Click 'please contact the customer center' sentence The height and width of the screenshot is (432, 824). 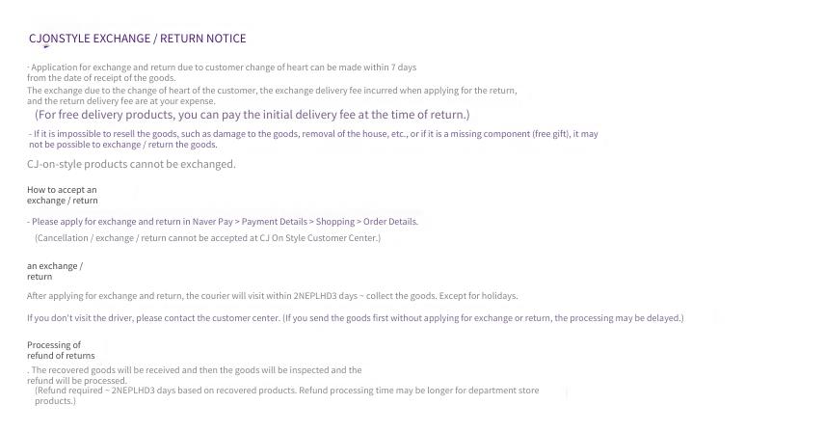coord(356,318)
